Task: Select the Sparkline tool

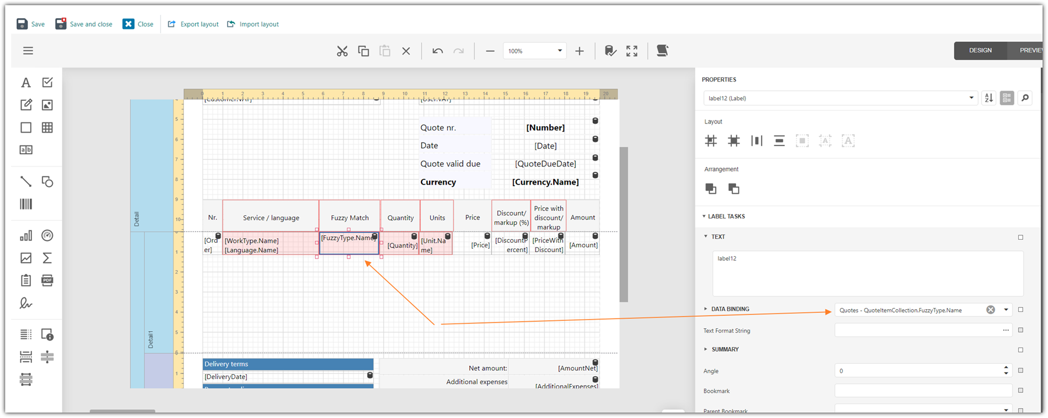Action: 26,258
